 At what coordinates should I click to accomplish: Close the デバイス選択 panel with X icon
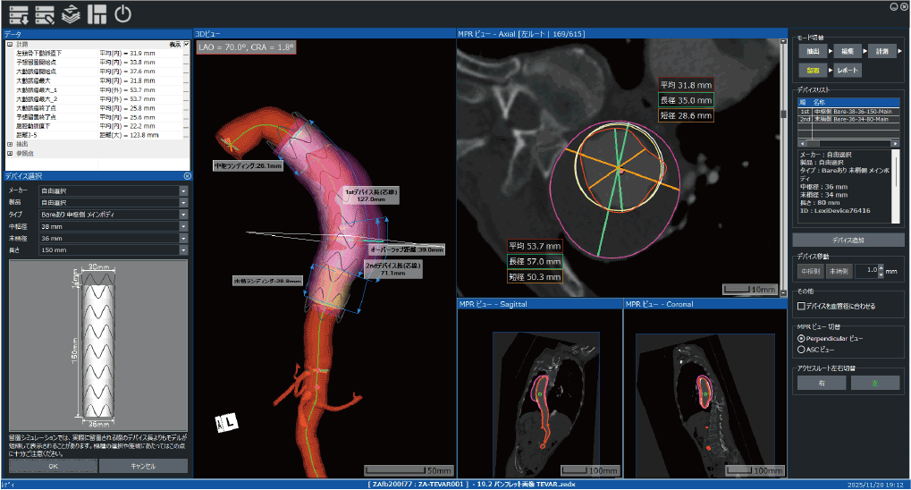tap(187, 176)
